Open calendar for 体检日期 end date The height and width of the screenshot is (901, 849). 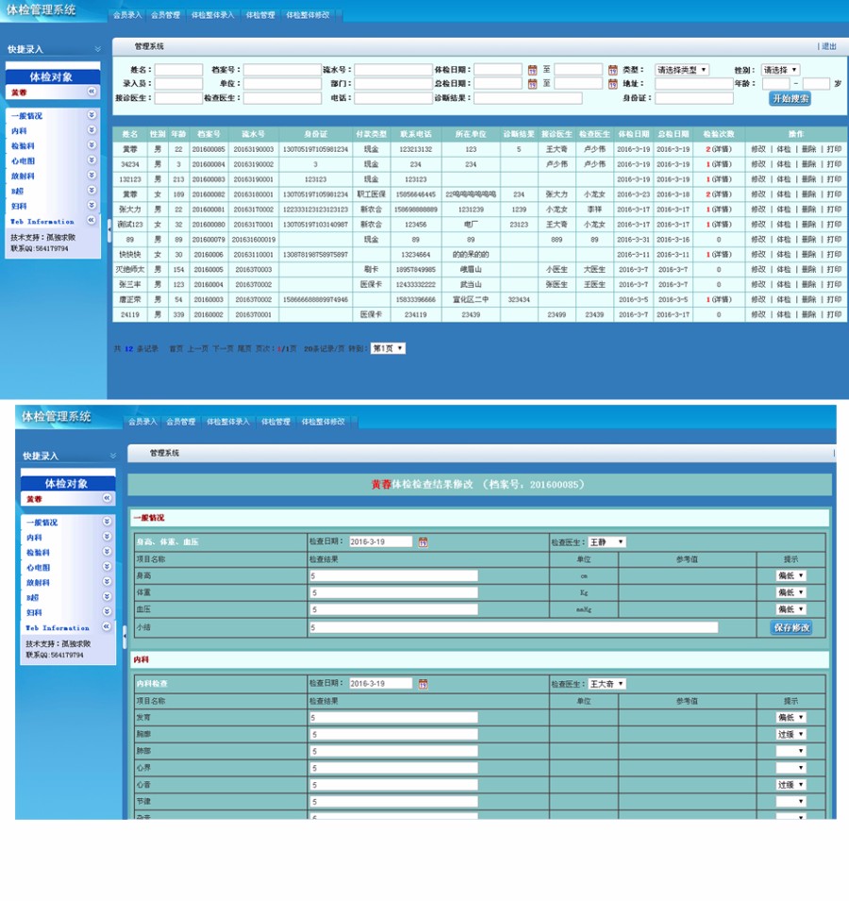click(612, 70)
